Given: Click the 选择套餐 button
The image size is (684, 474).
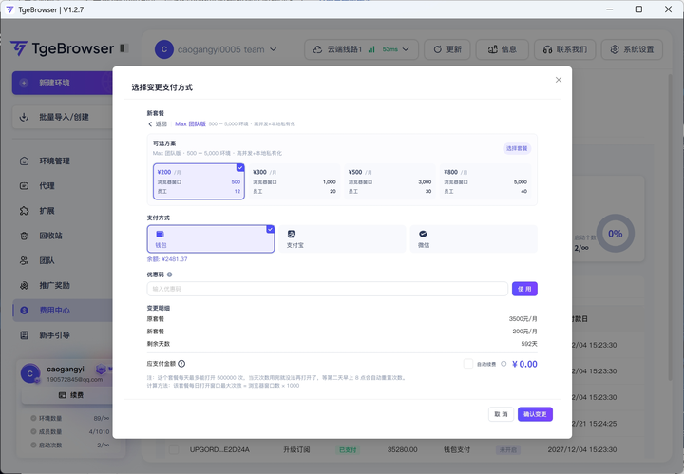Looking at the screenshot, I should [517, 149].
